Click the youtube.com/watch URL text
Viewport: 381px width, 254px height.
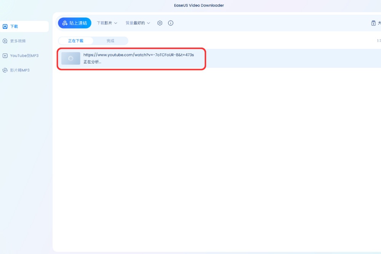coord(139,55)
